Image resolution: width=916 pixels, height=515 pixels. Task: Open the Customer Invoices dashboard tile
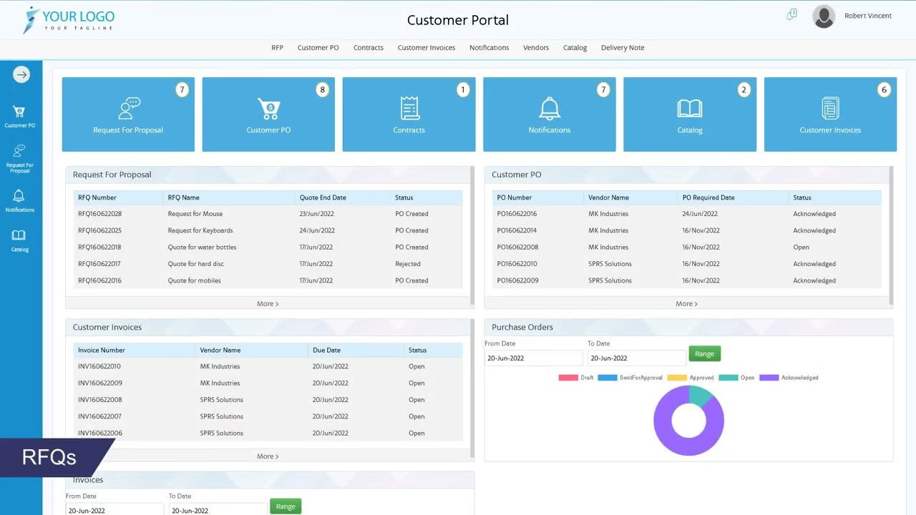830,114
